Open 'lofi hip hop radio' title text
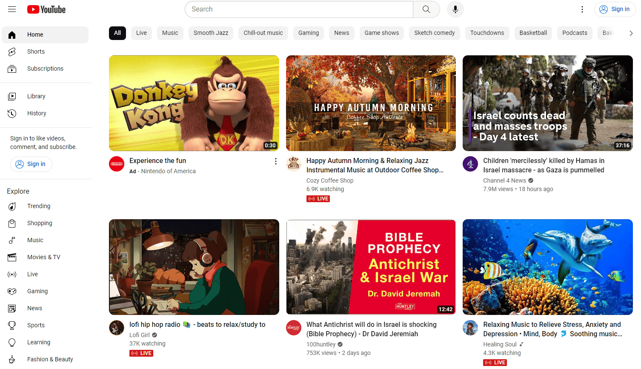 (x=197, y=324)
